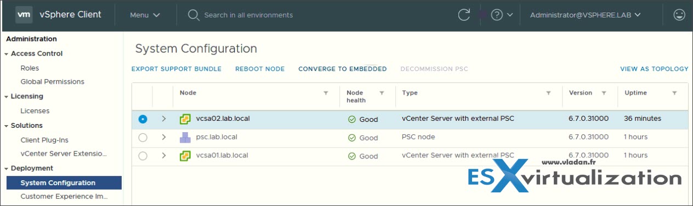
Task: Collapse the Licensing section
Action: (x=7, y=97)
